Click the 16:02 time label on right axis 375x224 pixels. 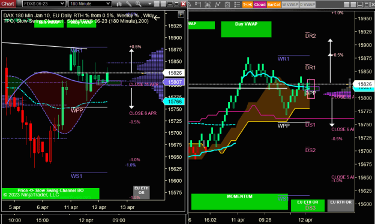click(210, 220)
